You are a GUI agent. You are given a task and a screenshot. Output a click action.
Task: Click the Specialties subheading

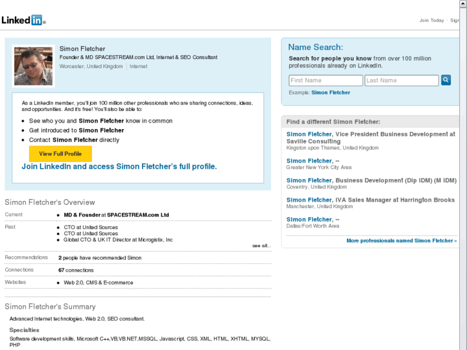click(x=24, y=330)
